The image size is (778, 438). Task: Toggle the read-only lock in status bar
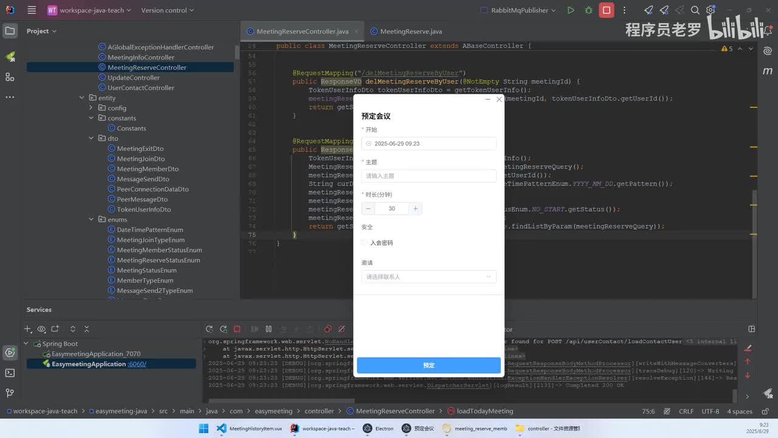click(x=765, y=411)
